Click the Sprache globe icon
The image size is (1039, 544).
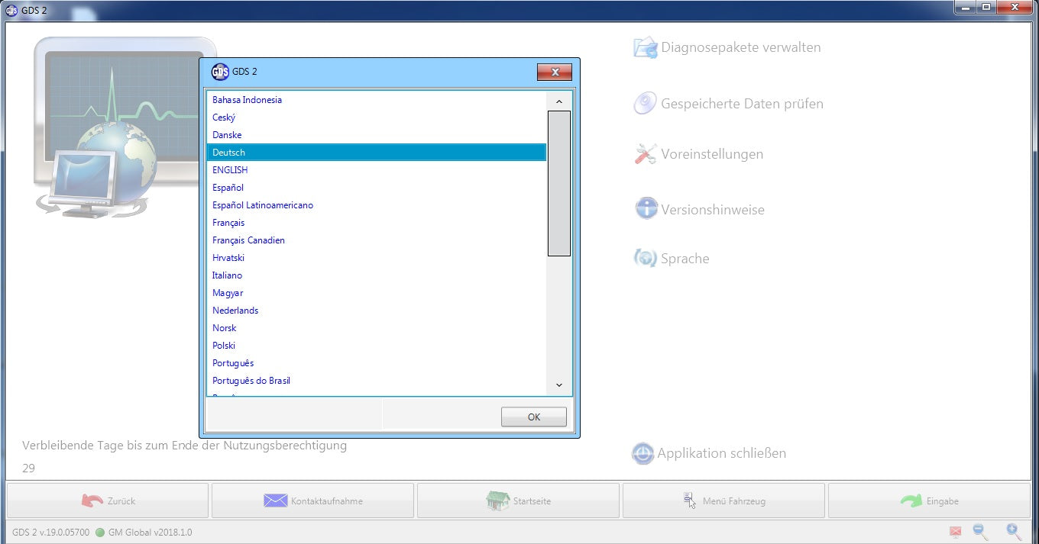click(645, 259)
